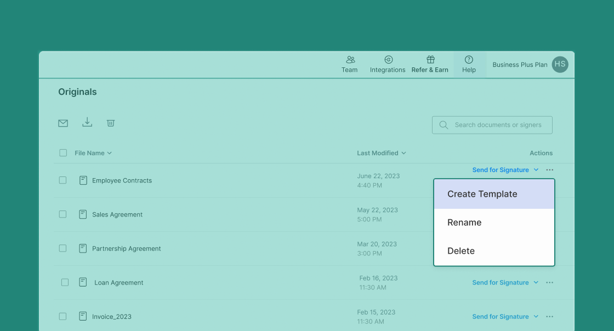Image resolution: width=614 pixels, height=331 pixels.
Task: Click Send for Signature for Employee Contracts
Action: 500,170
